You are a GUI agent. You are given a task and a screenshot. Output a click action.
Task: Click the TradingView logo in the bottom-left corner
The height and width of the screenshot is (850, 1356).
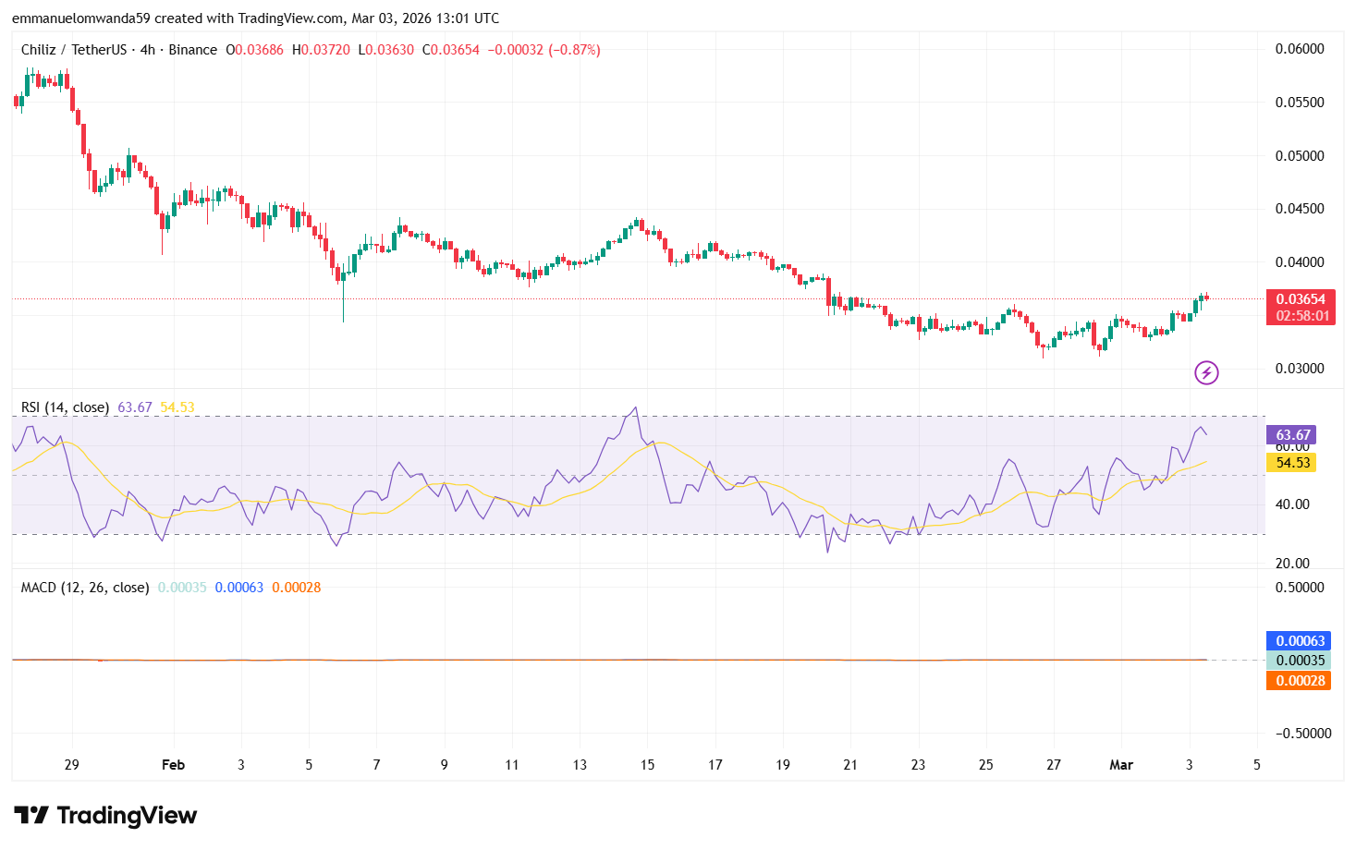(x=104, y=816)
